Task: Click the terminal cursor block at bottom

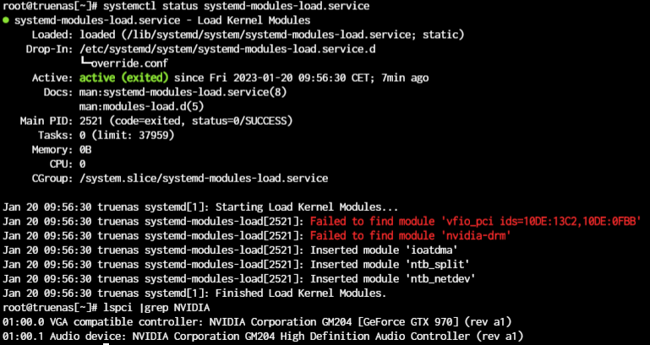Action: tap(107, 343)
